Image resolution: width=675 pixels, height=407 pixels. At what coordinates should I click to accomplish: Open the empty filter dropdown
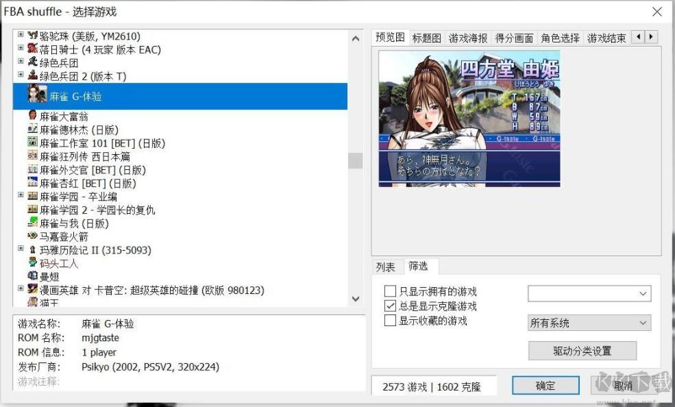point(589,293)
